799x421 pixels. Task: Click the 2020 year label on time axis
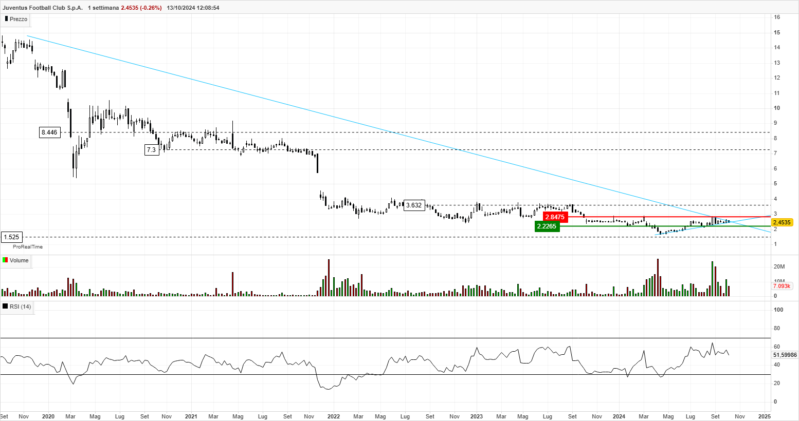coord(48,416)
